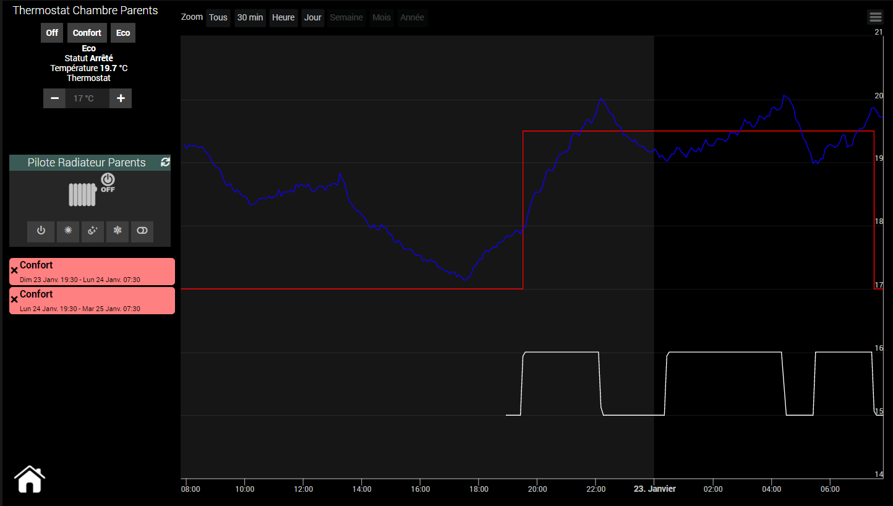Click the OFF power status indicator
893x506 pixels.
point(108,182)
